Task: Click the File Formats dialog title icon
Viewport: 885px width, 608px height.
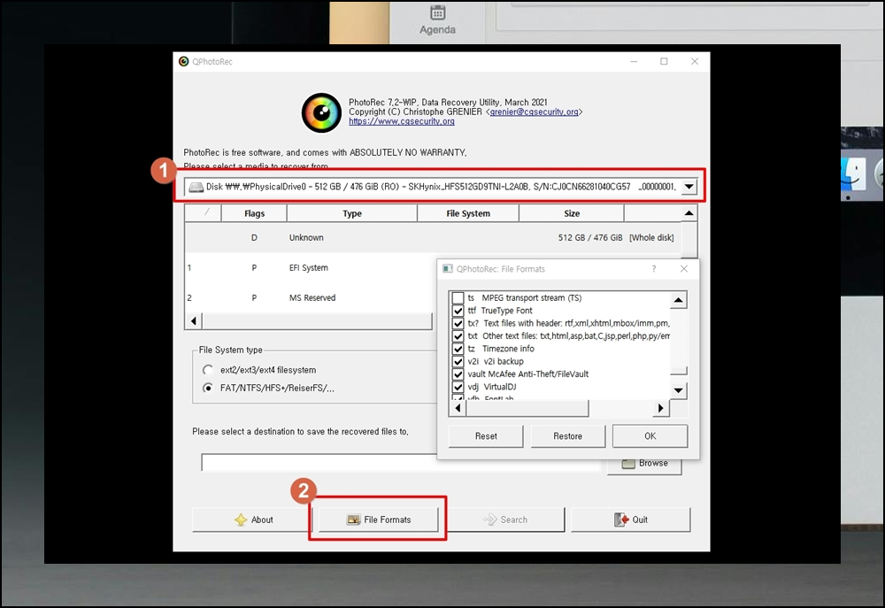Action: pyautogui.click(x=448, y=269)
